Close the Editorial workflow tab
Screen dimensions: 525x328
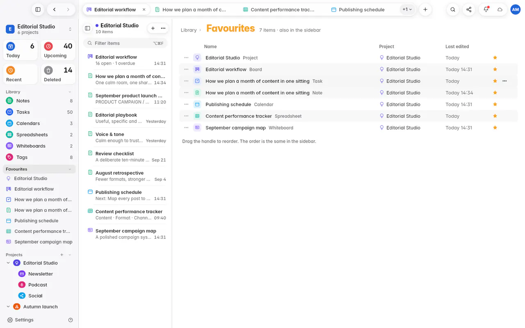click(144, 9)
